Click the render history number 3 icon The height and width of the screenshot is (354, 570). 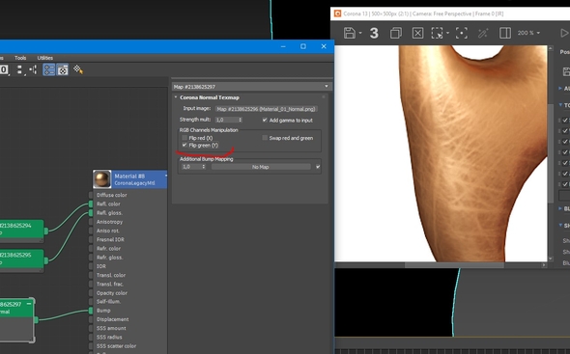point(374,34)
